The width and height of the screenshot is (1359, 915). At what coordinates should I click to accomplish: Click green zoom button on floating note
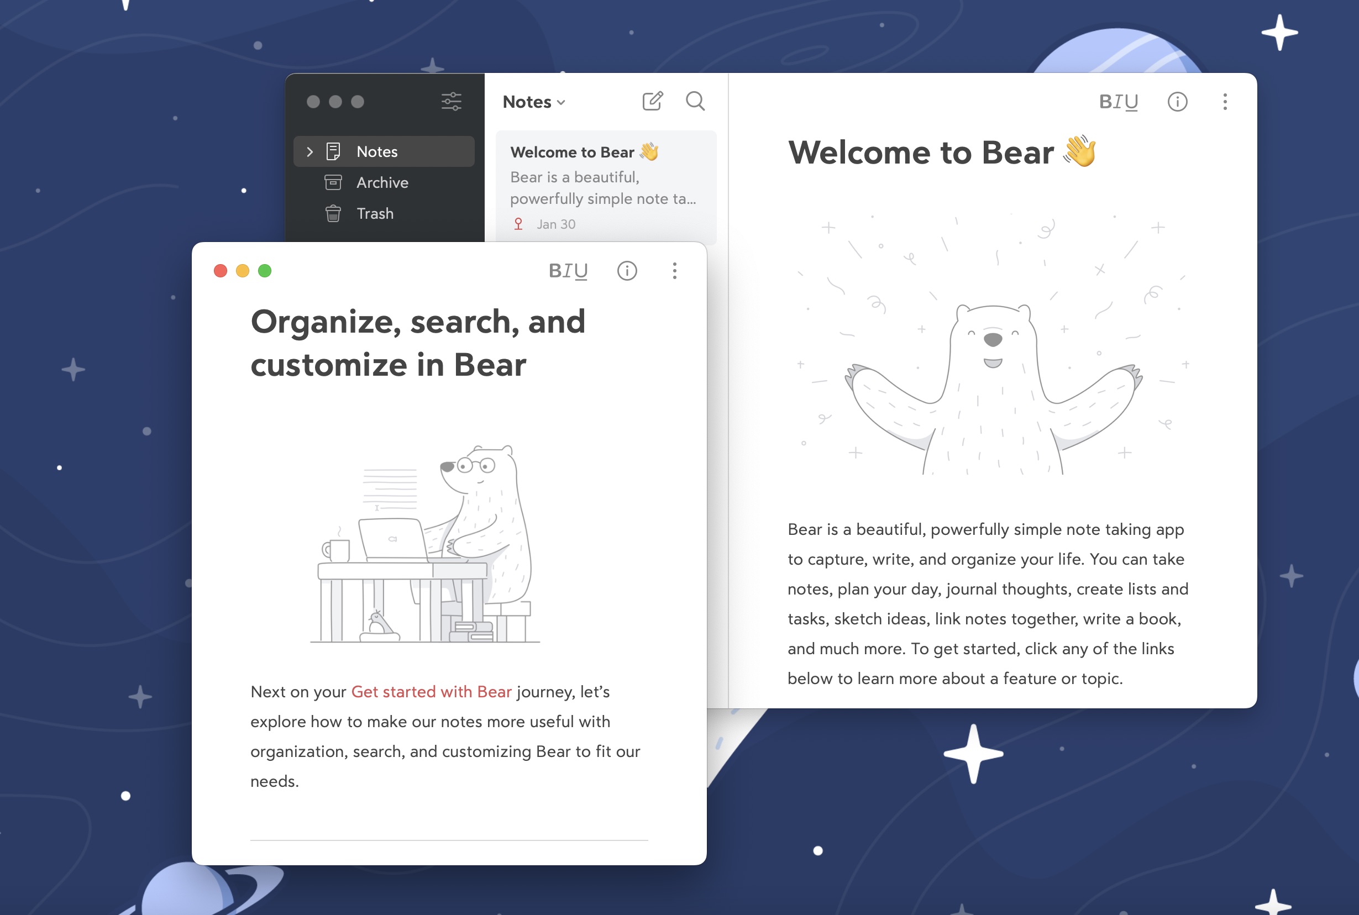[x=265, y=271]
